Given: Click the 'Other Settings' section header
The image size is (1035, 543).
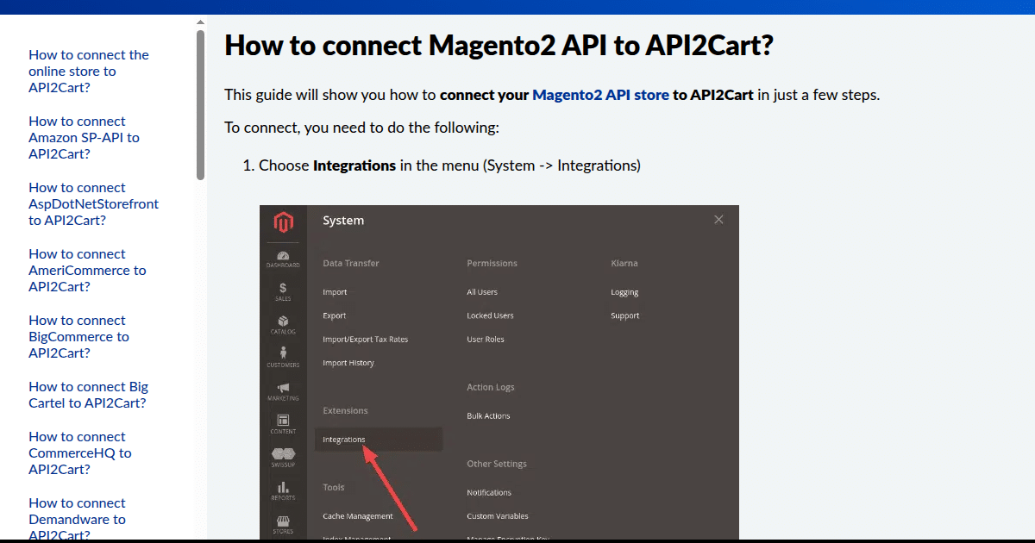Looking at the screenshot, I should click(497, 464).
